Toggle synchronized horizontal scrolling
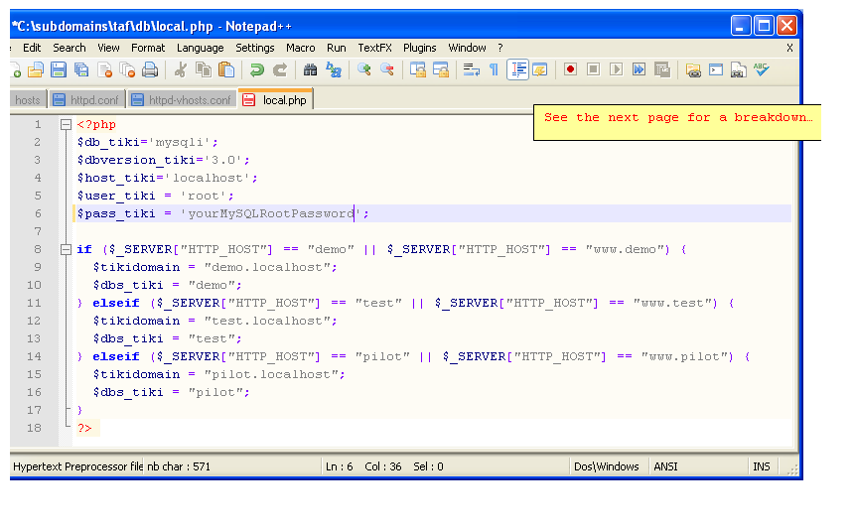The width and height of the screenshot is (854, 529). point(440,69)
